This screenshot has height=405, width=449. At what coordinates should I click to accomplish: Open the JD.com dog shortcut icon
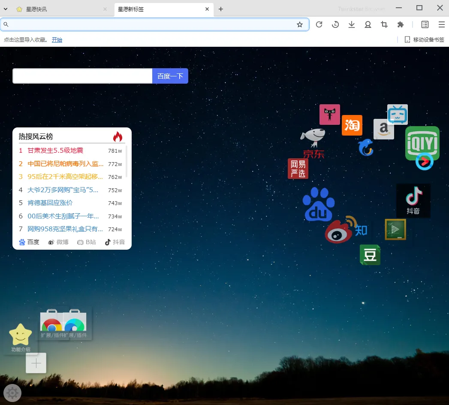point(313,143)
